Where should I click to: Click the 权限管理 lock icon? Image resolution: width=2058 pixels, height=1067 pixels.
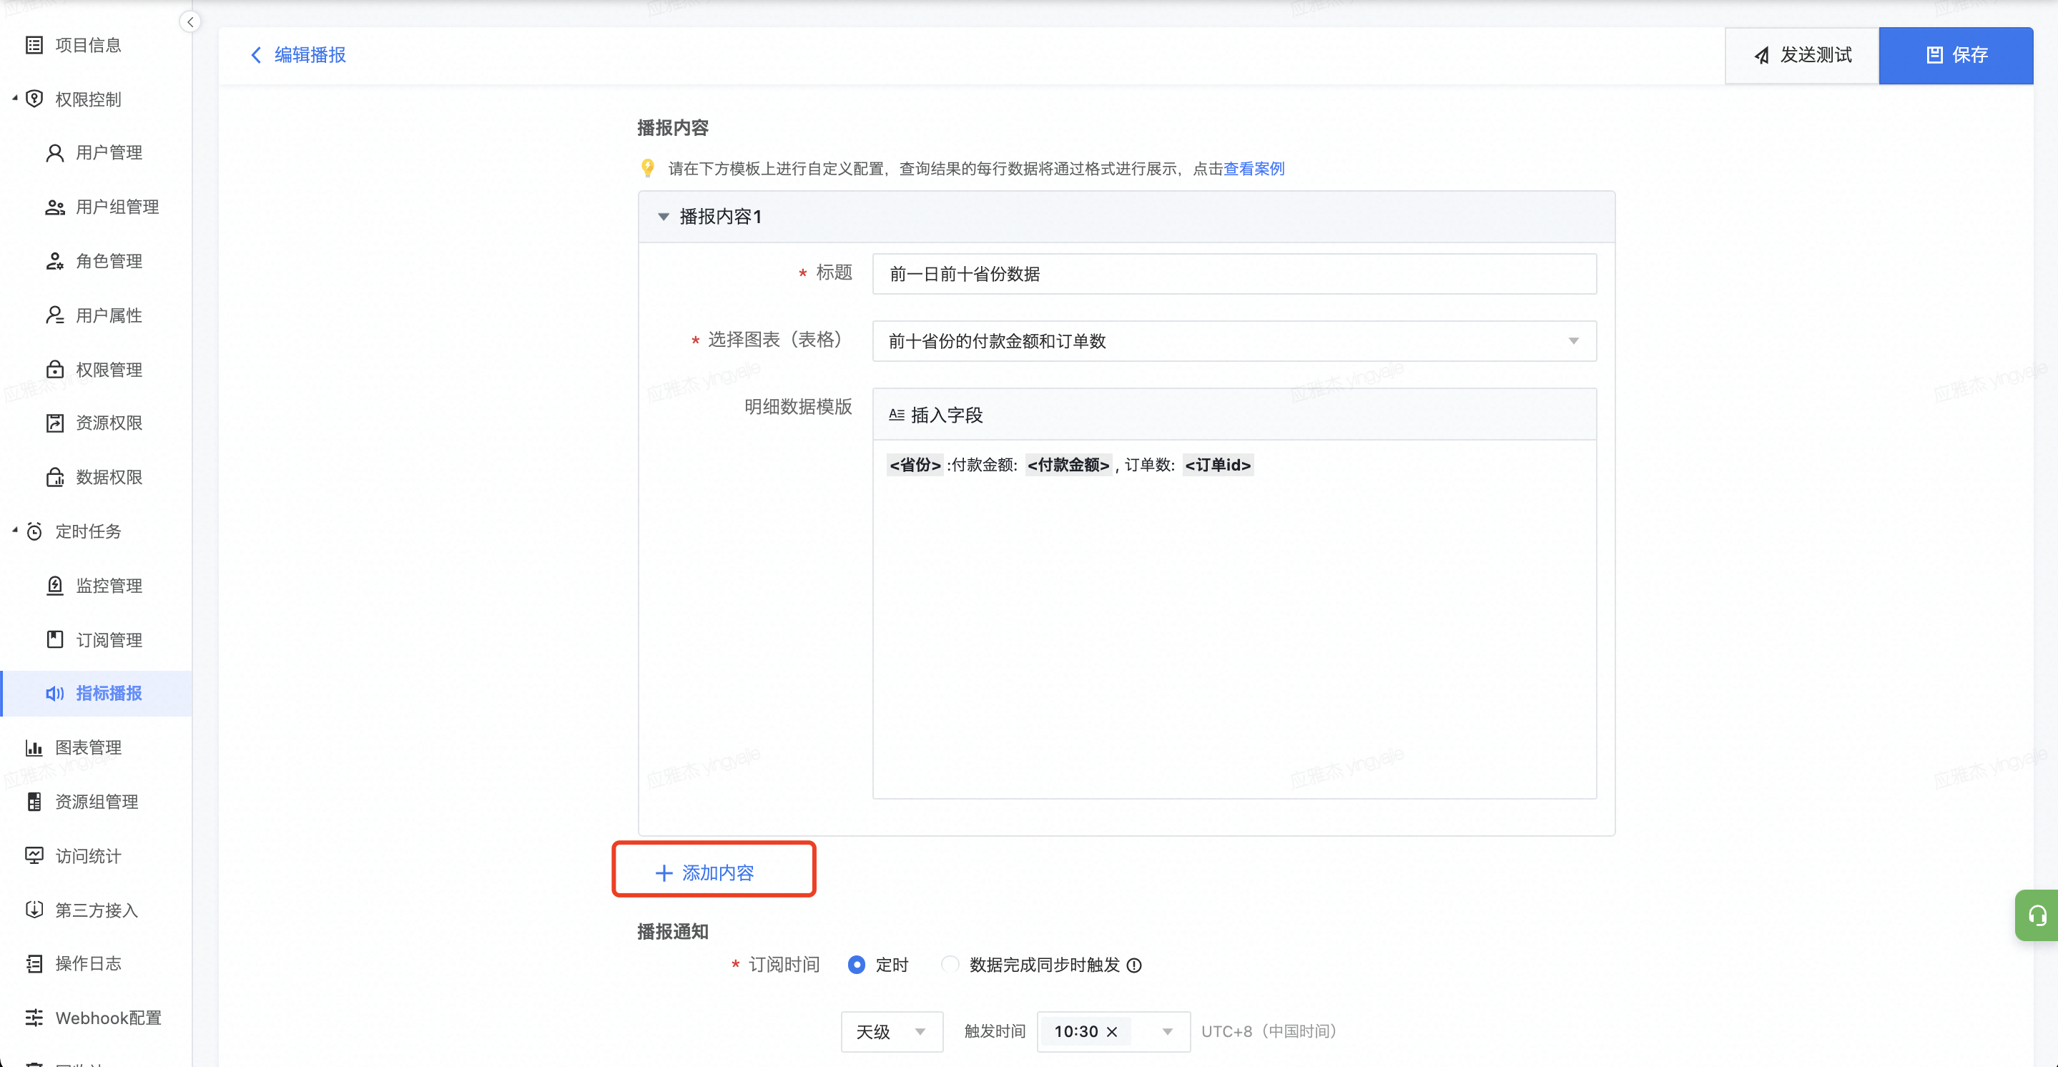[55, 369]
